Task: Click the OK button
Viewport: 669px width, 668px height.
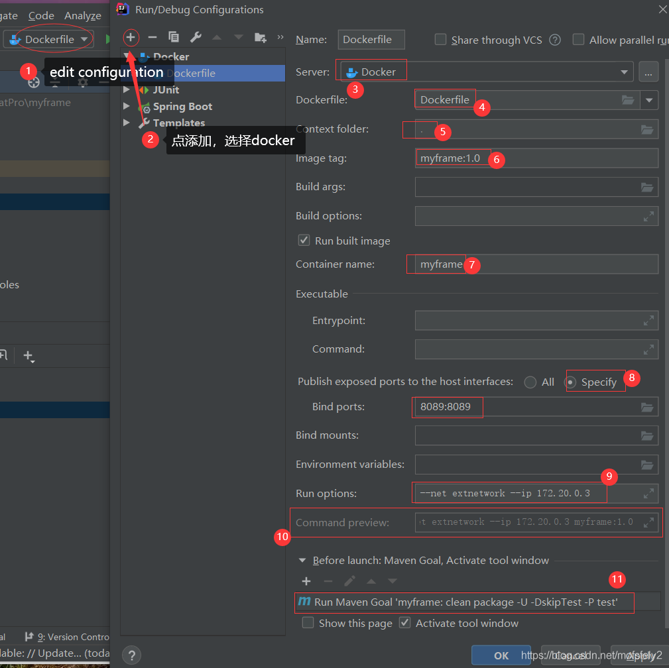Action: coord(501,655)
